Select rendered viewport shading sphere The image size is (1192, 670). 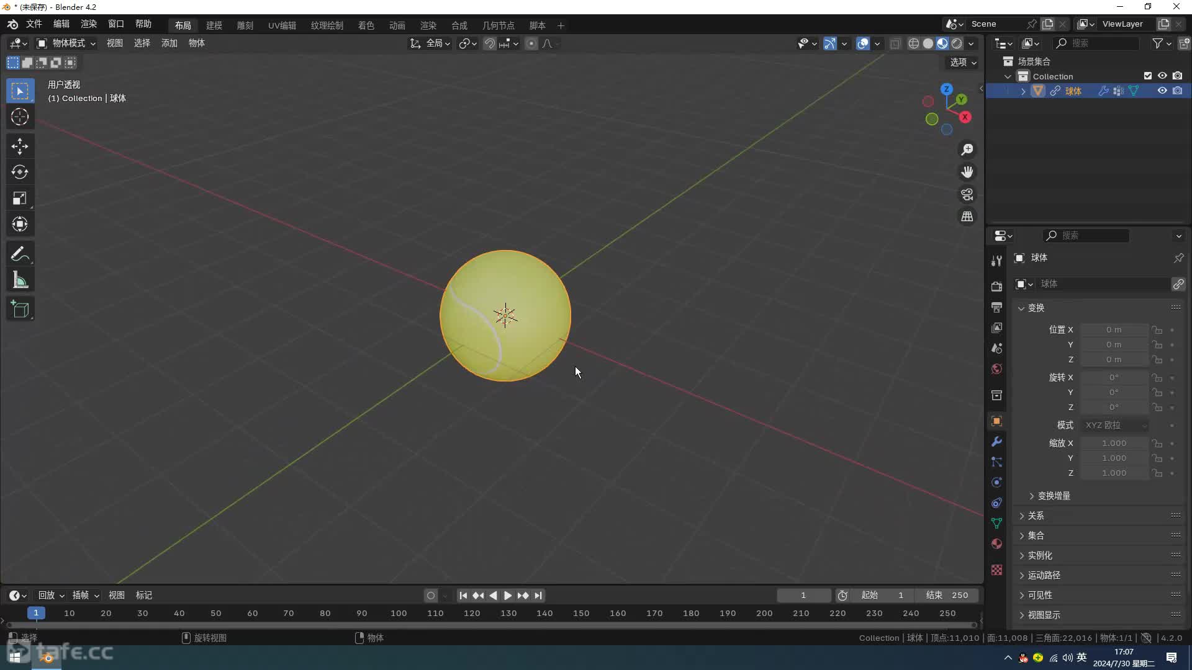pyautogui.click(x=957, y=43)
